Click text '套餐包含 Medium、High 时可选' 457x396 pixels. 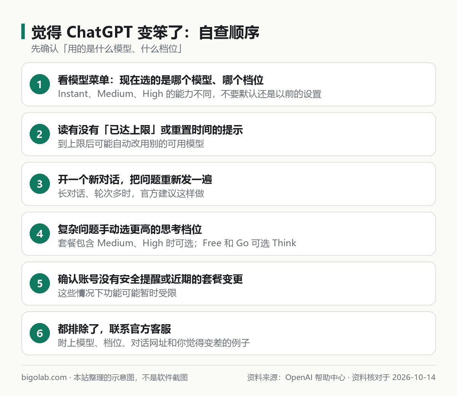(126, 243)
